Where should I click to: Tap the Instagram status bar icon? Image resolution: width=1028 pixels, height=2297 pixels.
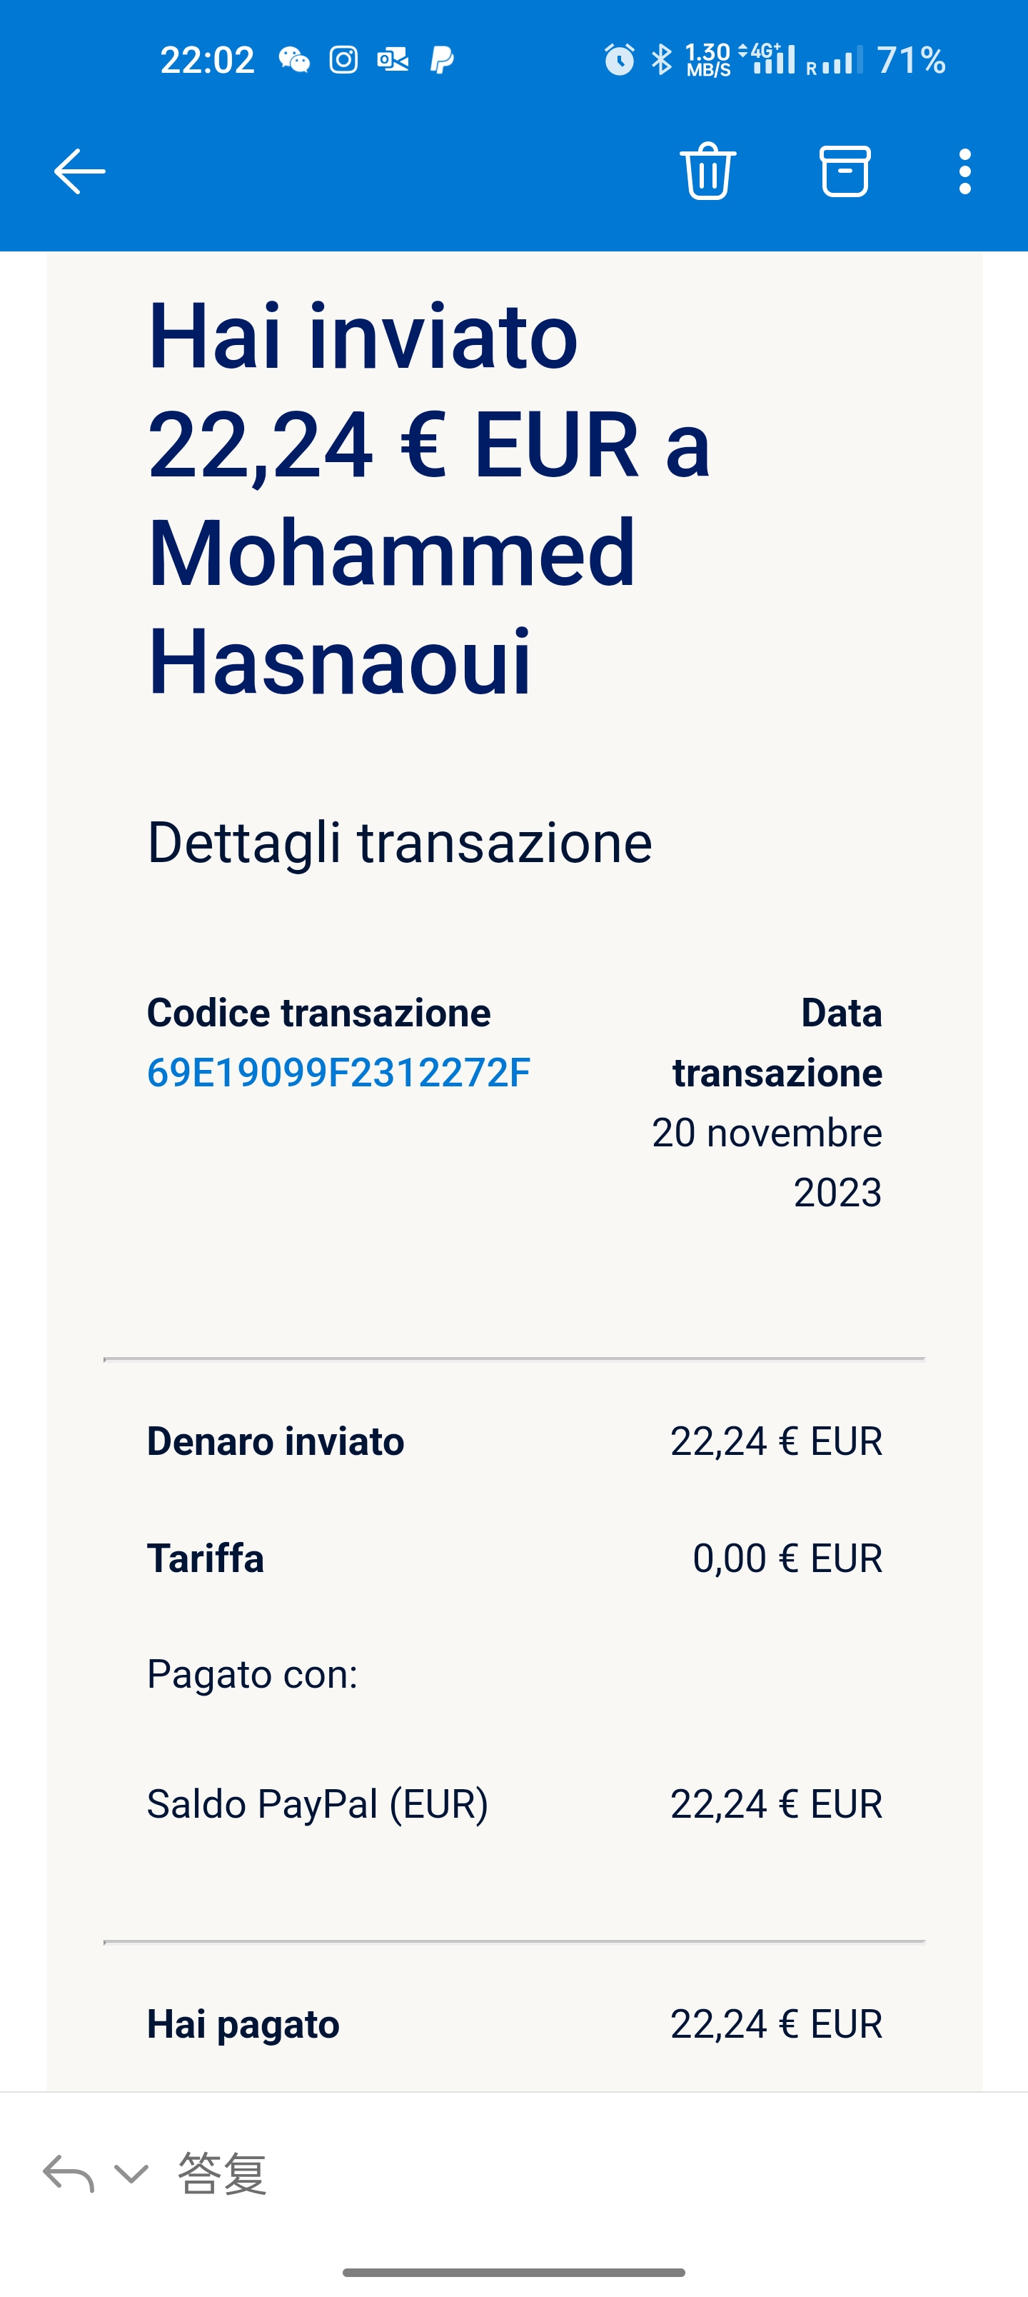pos(343,60)
